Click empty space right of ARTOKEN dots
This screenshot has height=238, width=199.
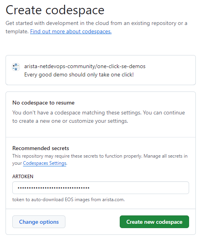tap(138, 188)
